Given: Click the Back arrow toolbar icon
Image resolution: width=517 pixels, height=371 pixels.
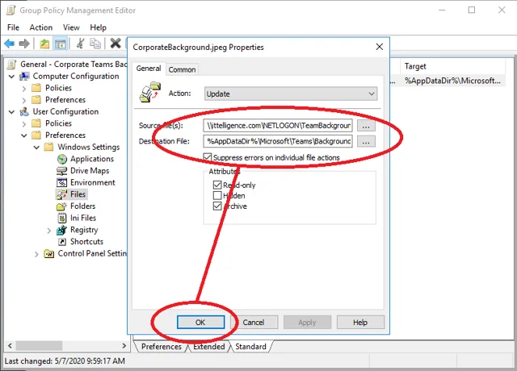Looking at the screenshot, I should coord(9,44).
